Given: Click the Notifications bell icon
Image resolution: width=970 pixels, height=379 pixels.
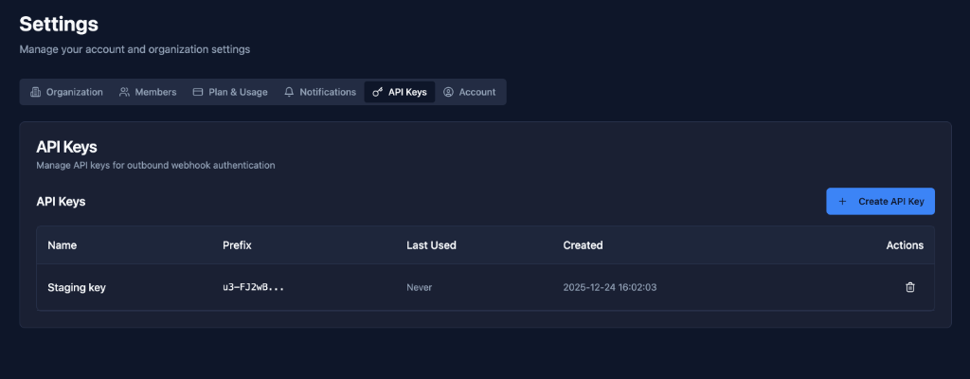Looking at the screenshot, I should pyautogui.click(x=289, y=92).
